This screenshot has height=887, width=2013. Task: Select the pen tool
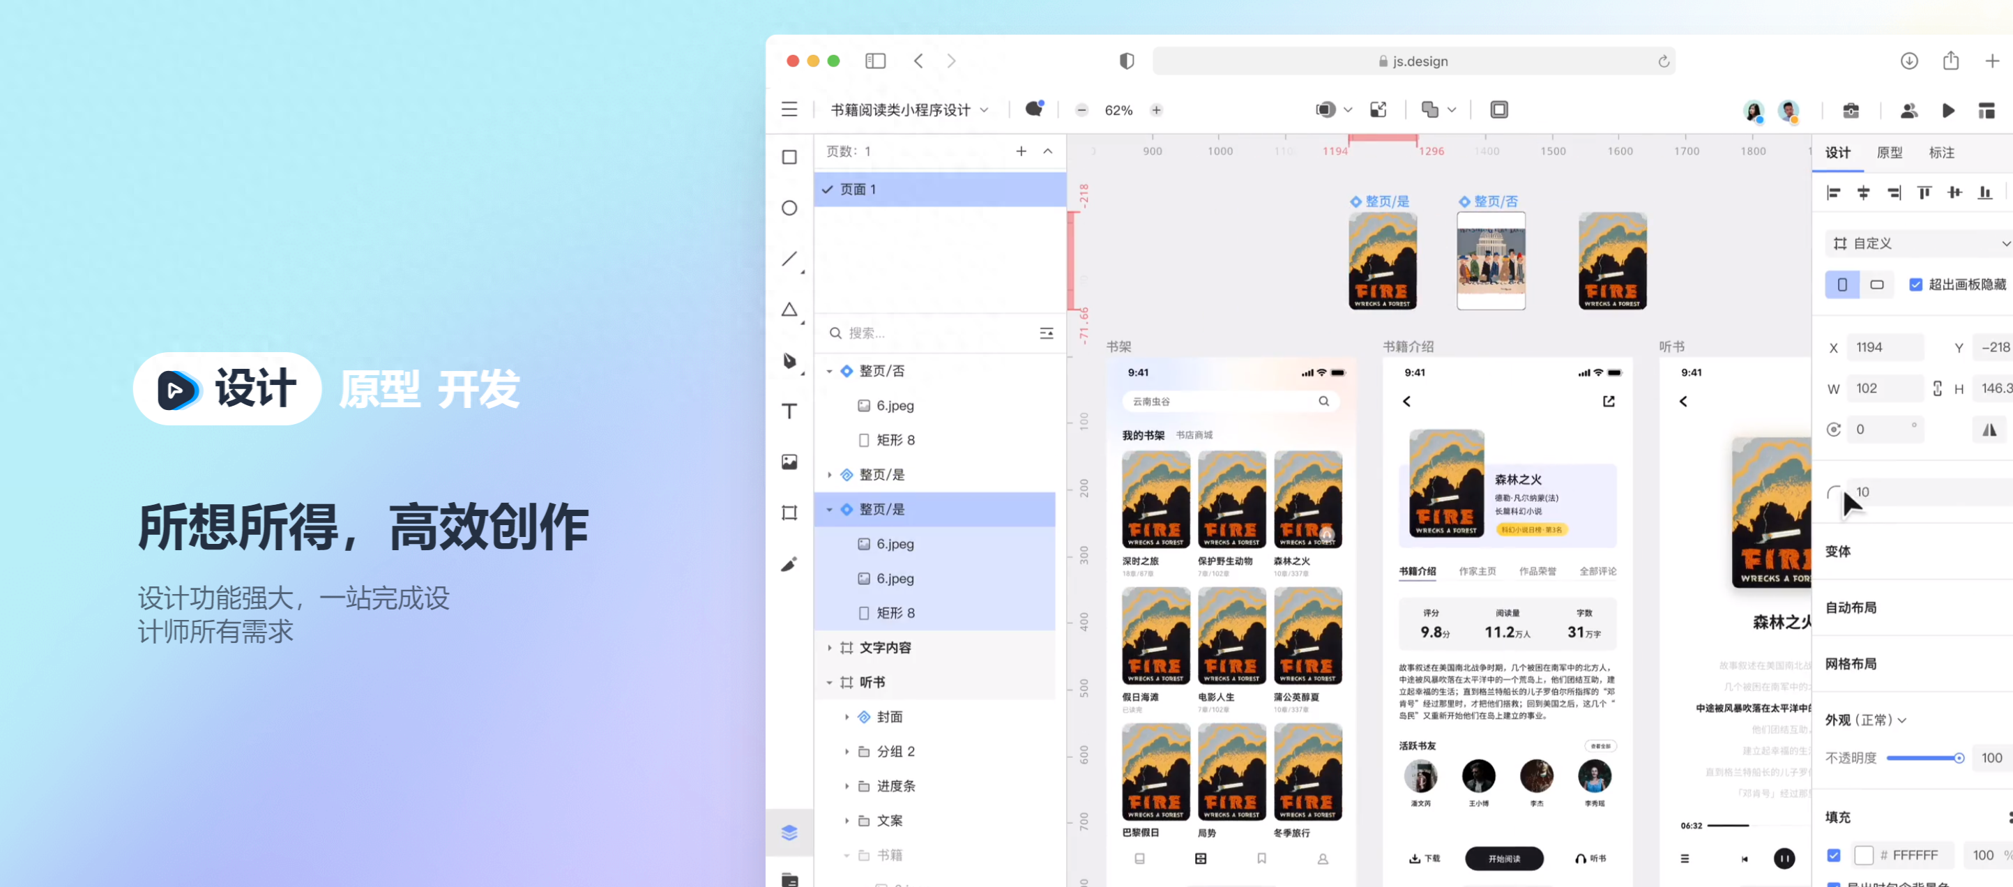(789, 361)
